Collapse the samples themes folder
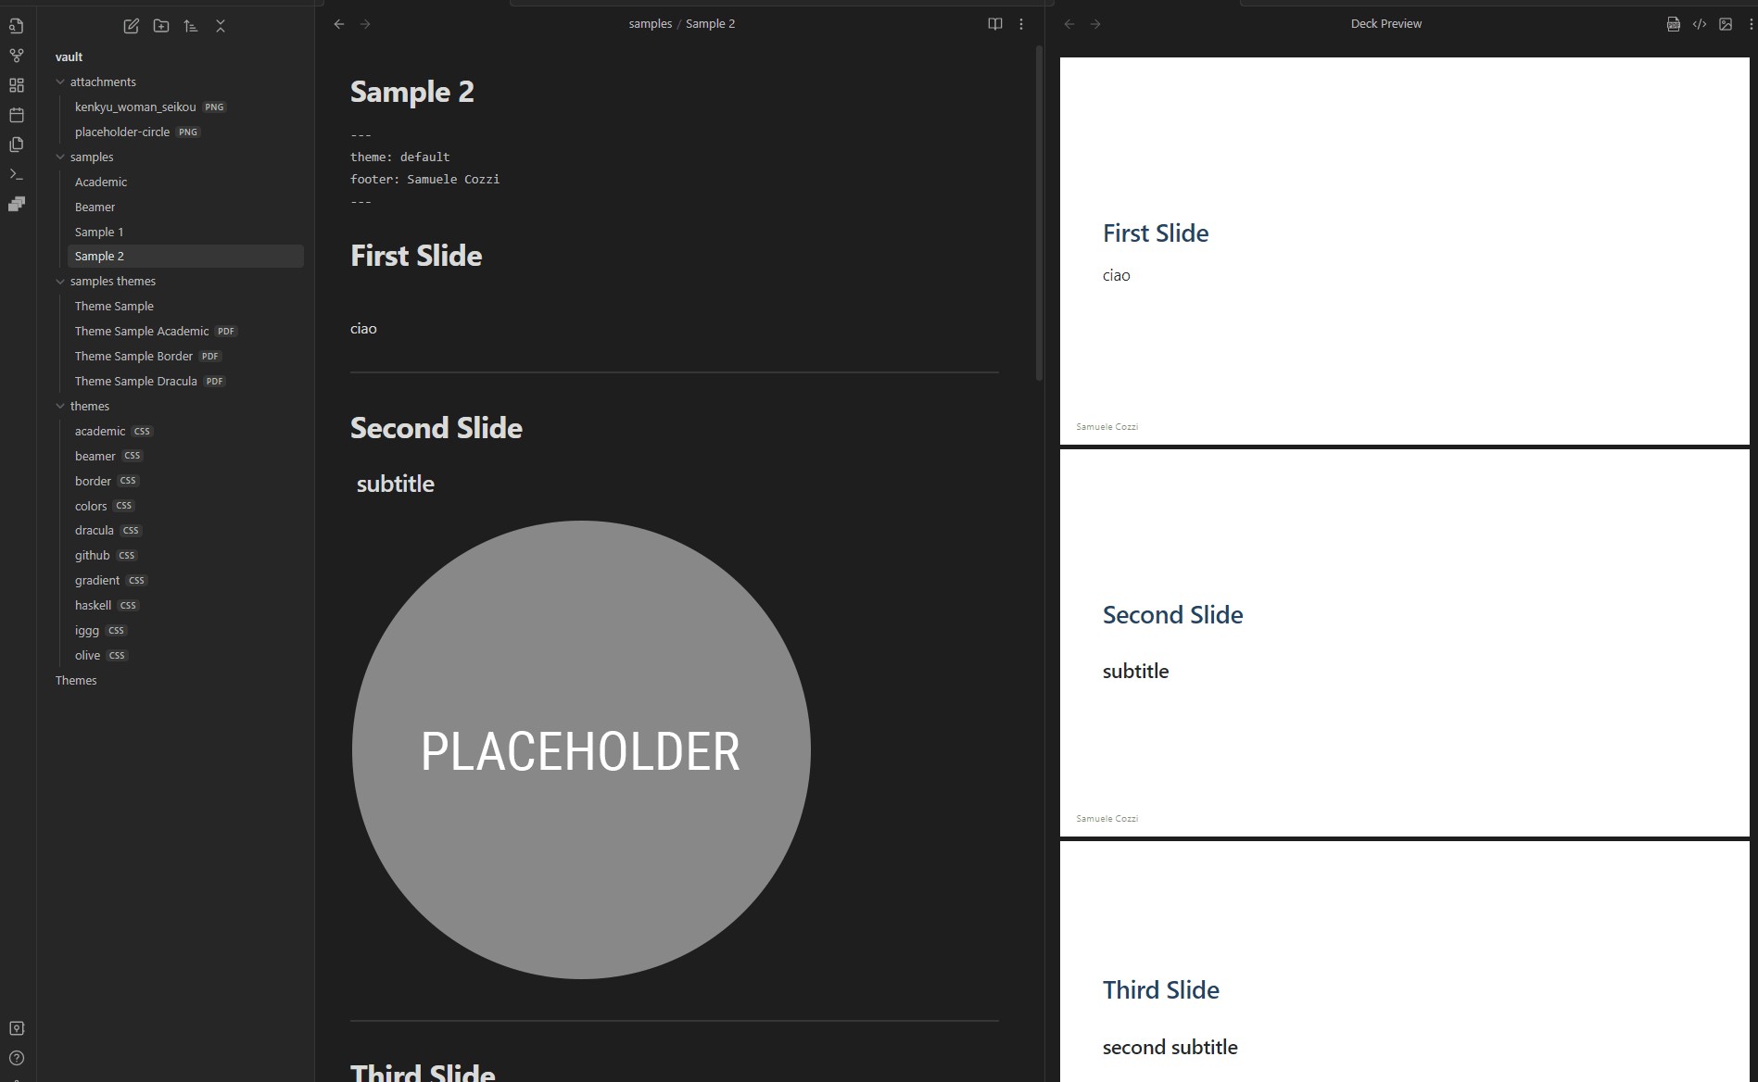This screenshot has width=1758, height=1082. click(60, 281)
